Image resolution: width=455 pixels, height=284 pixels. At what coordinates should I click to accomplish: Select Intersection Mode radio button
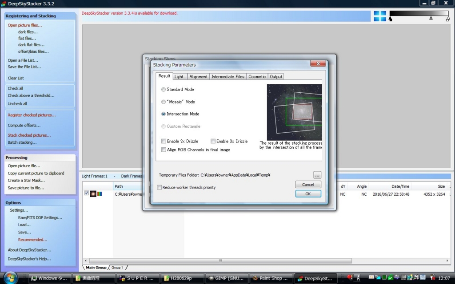tap(164, 114)
